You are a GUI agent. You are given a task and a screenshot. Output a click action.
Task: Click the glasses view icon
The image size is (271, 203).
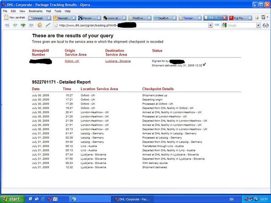265,25
